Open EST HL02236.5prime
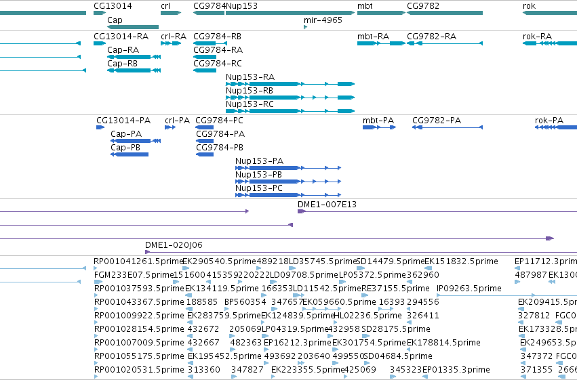 [x=367, y=316]
